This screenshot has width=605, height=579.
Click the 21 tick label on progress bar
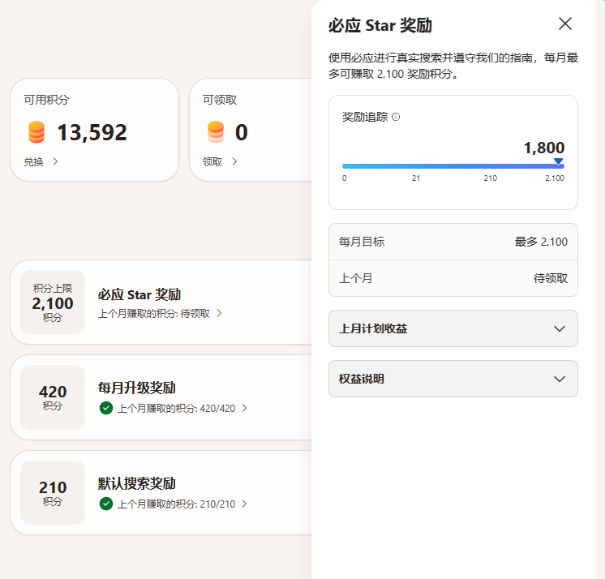(x=416, y=178)
